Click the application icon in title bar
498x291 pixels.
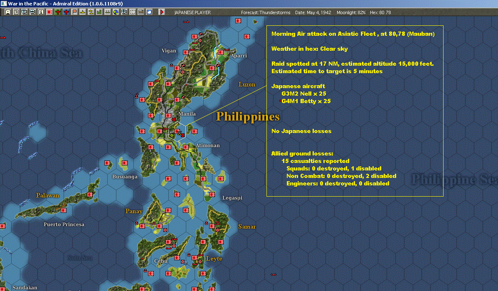point(3,3)
